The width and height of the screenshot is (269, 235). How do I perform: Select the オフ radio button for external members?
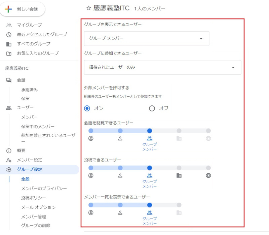pyautogui.click(x=152, y=108)
